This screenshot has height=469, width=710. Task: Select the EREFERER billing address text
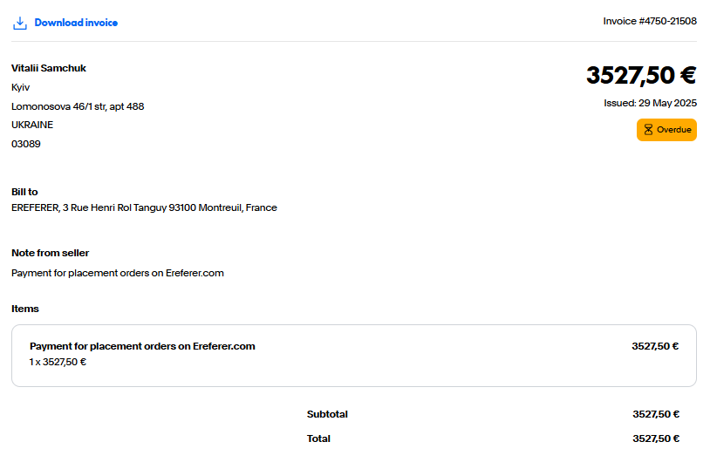tap(144, 207)
